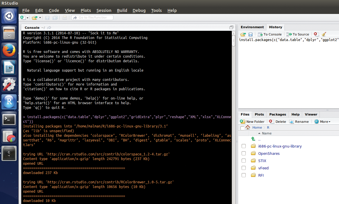
Task: Save history with the save icon in History panel
Action: 250,34
